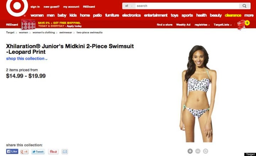
Task: Expand the 'shop this collection' dropdown
Action: (27, 58)
